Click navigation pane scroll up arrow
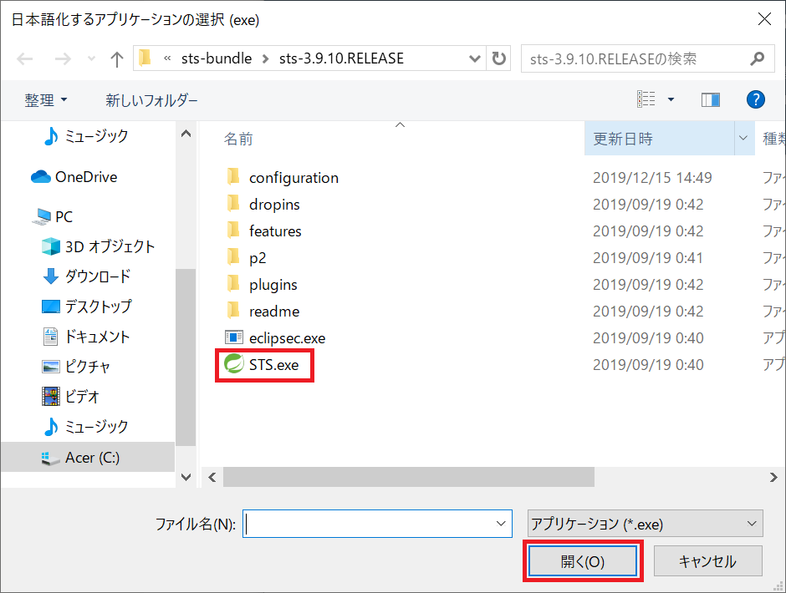 (x=186, y=134)
